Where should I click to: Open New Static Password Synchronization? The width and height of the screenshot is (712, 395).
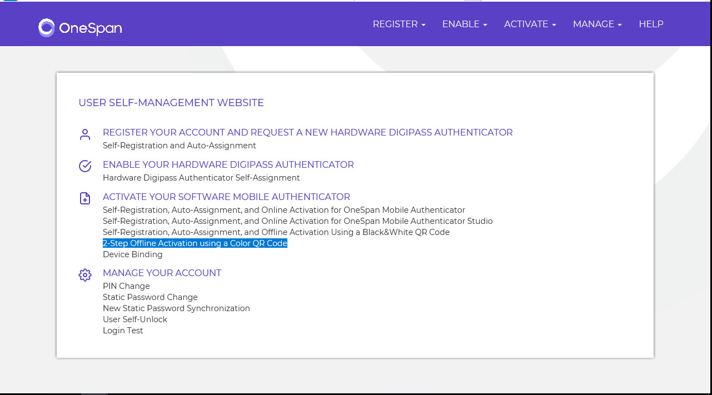click(x=176, y=308)
